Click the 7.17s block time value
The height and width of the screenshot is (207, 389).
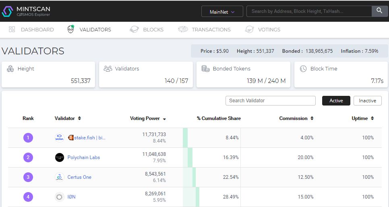click(377, 81)
